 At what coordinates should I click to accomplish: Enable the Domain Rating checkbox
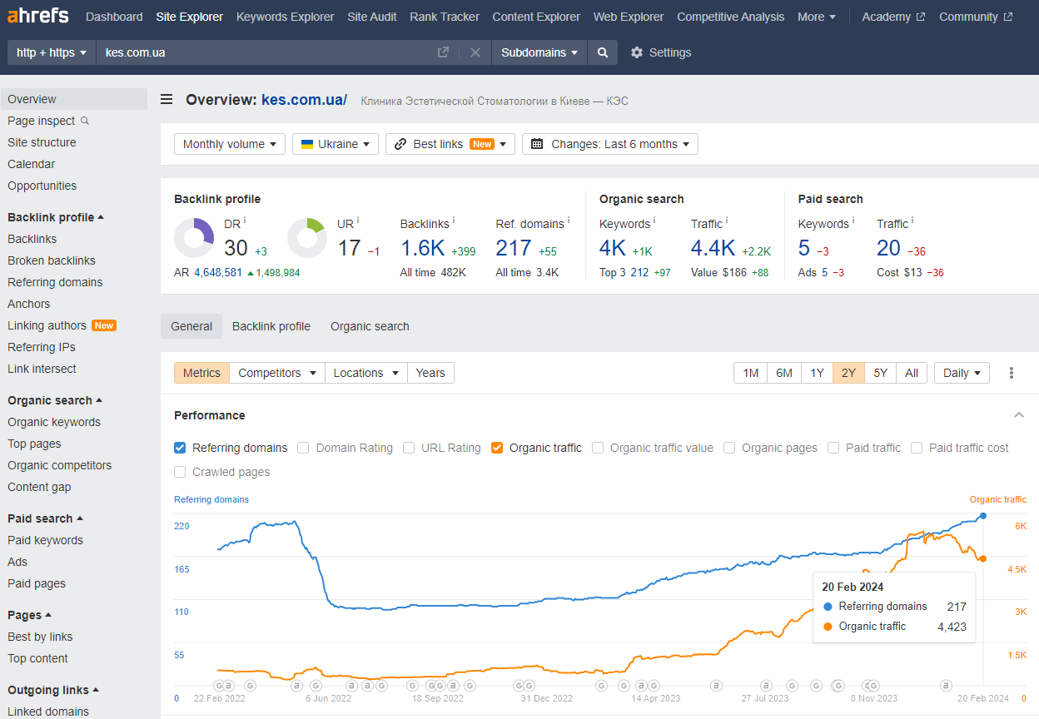pos(304,448)
